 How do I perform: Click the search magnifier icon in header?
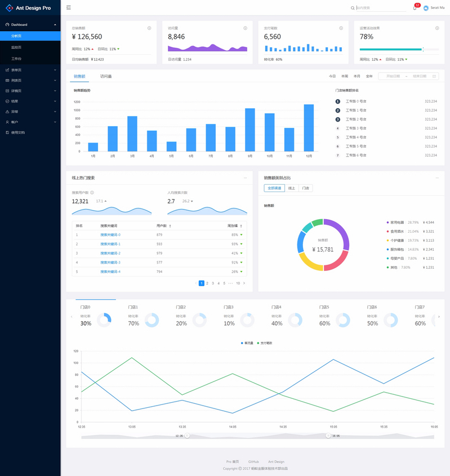[353, 8]
